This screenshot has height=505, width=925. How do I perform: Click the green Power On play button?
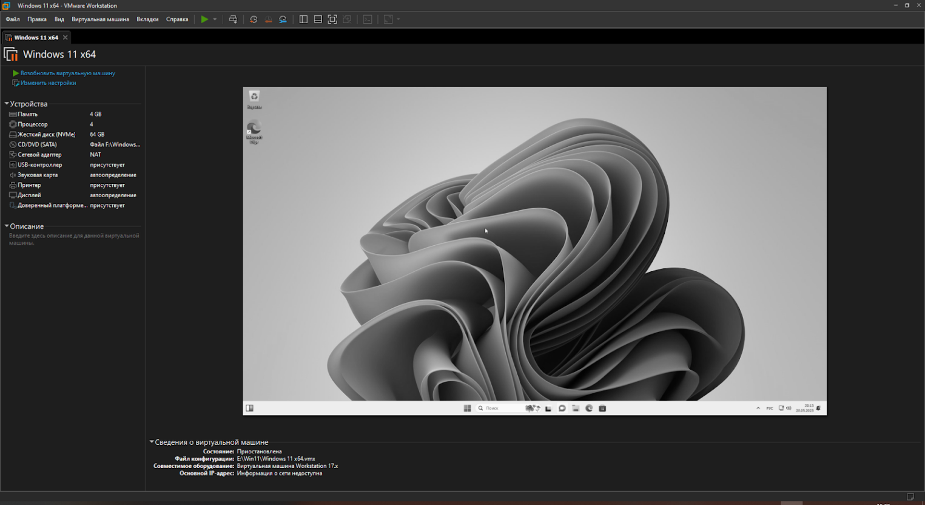pos(204,19)
